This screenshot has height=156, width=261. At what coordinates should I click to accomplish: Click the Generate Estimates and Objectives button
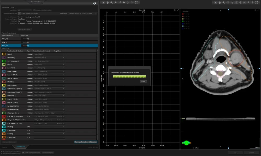[86, 142]
